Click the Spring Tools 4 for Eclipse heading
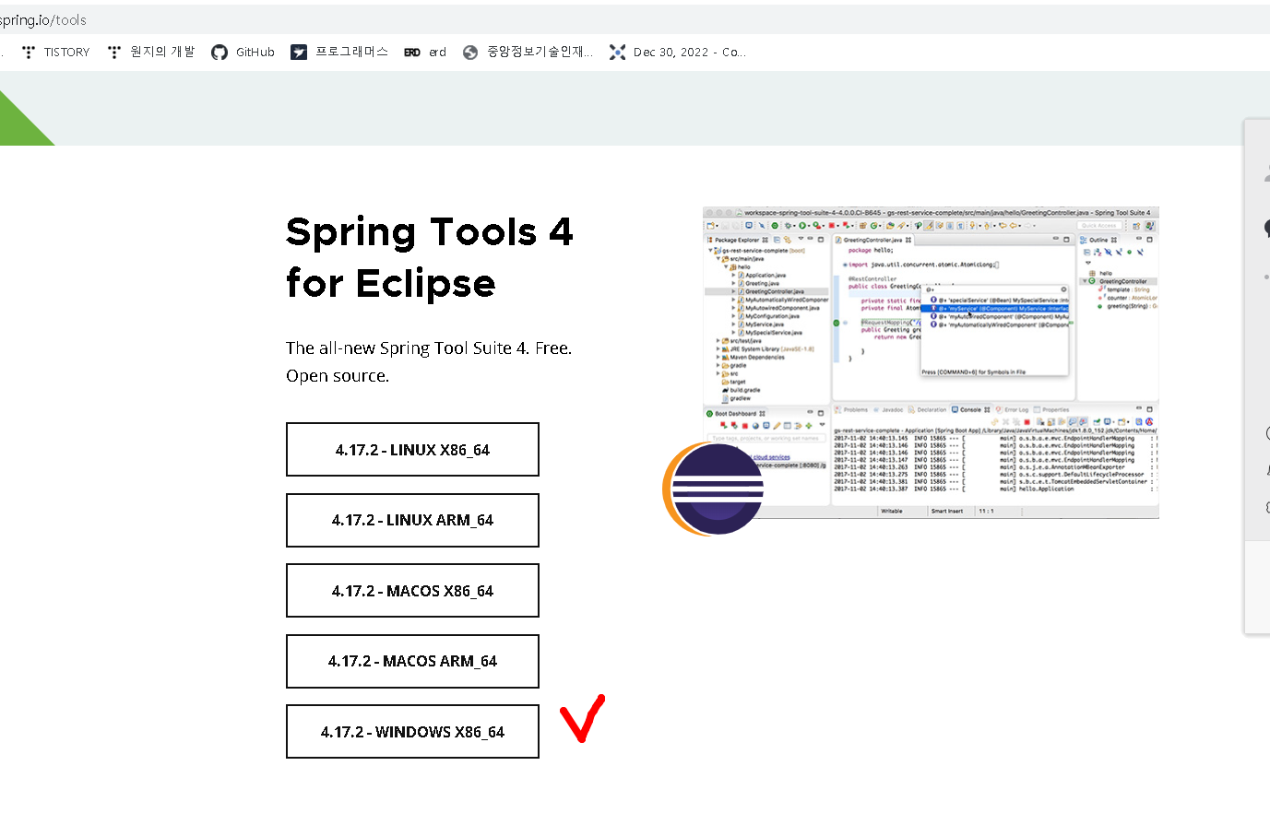 (430, 257)
